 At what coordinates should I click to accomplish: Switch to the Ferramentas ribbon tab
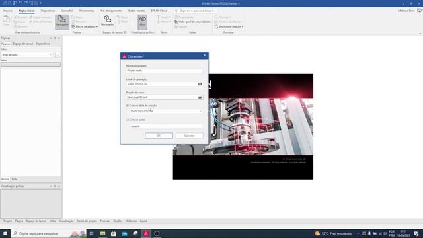coord(87,11)
